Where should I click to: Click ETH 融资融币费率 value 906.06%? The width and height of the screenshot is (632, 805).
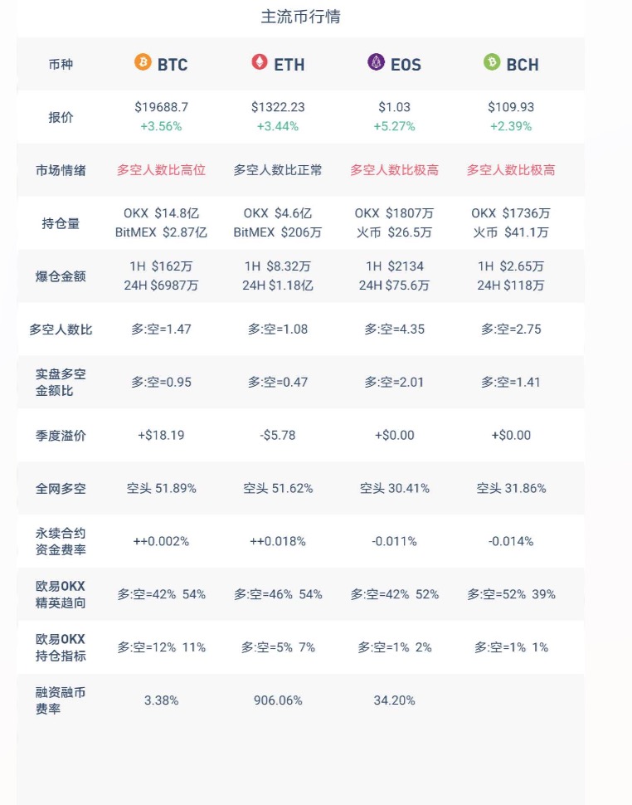[278, 700]
